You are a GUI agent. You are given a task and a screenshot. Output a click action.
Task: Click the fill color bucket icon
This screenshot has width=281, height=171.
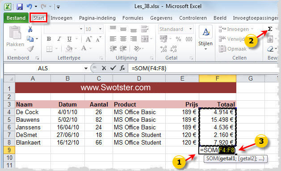(69, 48)
